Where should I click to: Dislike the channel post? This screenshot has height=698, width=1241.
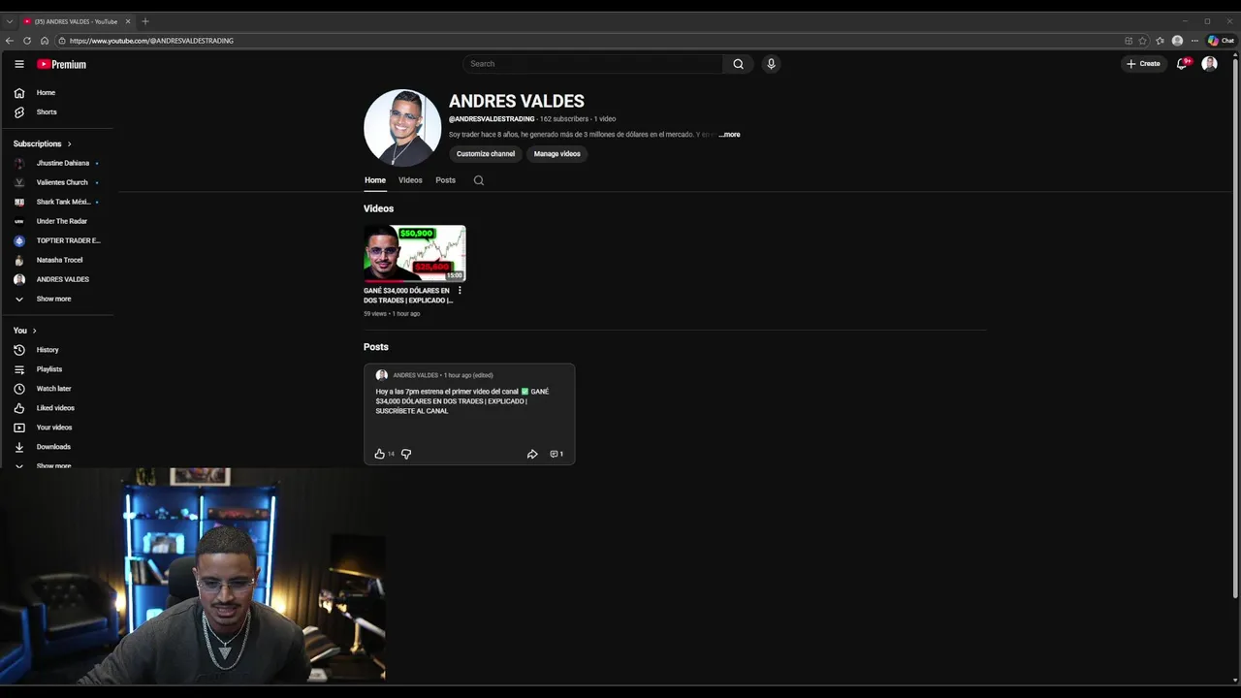pyautogui.click(x=406, y=454)
